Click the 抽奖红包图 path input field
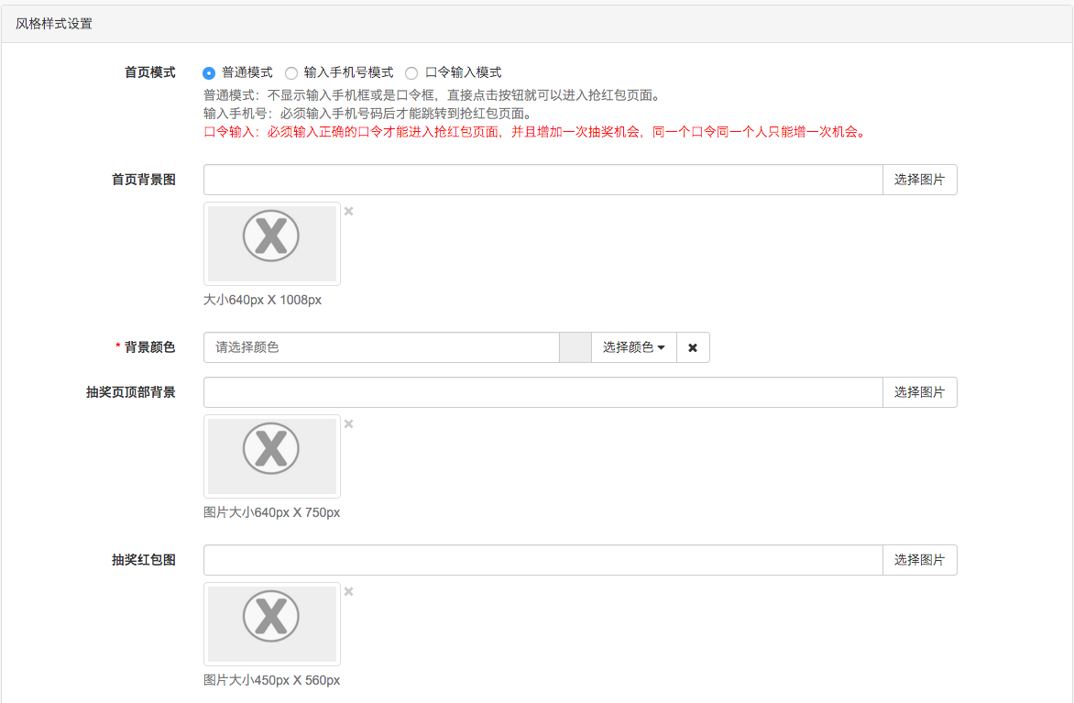Image resolution: width=1074 pixels, height=703 pixels. pos(543,560)
